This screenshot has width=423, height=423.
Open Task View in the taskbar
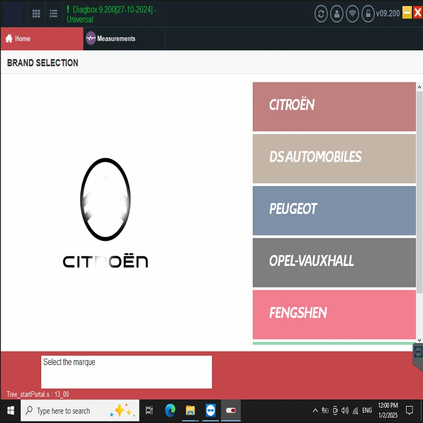coord(149,411)
